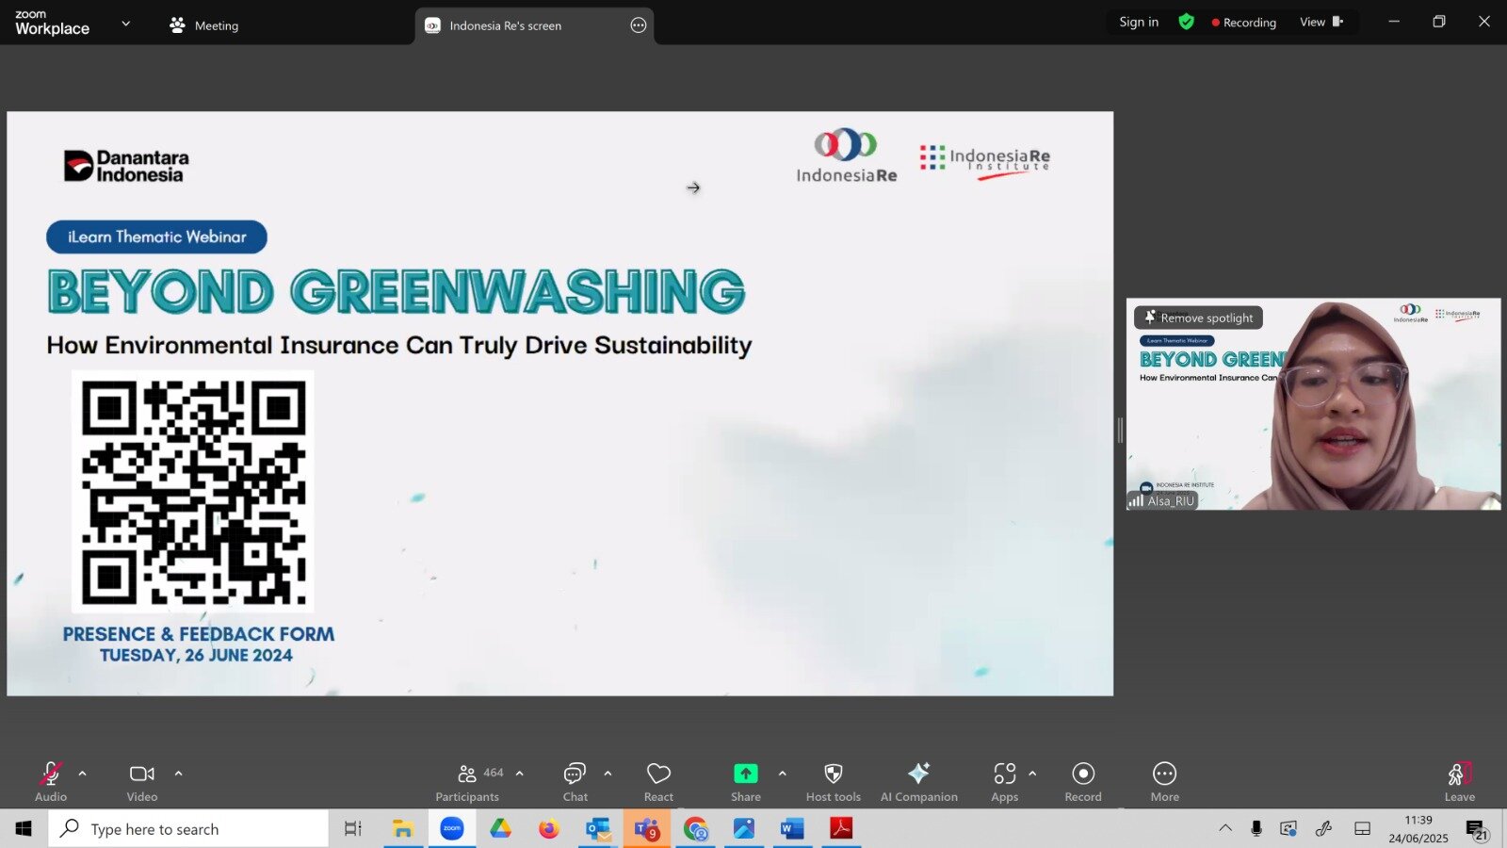Click the divider handle beside video panel
The width and height of the screenshot is (1507, 848).
point(1120,431)
